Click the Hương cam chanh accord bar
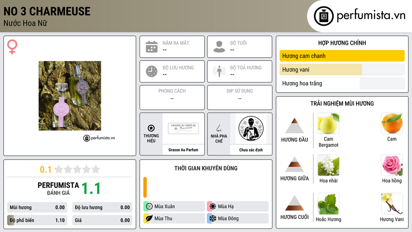The height and width of the screenshot is (232, 412). pyautogui.click(x=342, y=56)
